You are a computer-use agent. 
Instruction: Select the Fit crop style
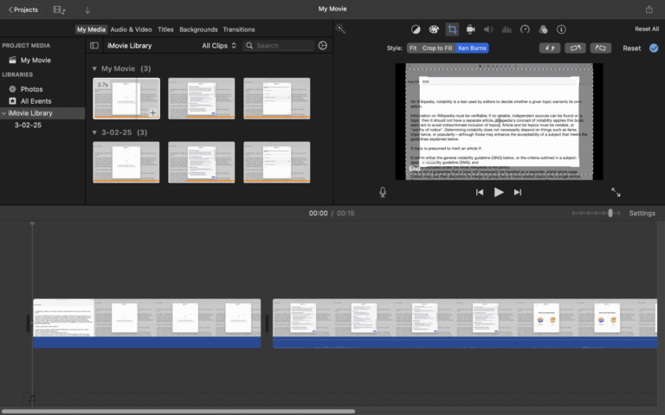pyautogui.click(x=413, y=48)
